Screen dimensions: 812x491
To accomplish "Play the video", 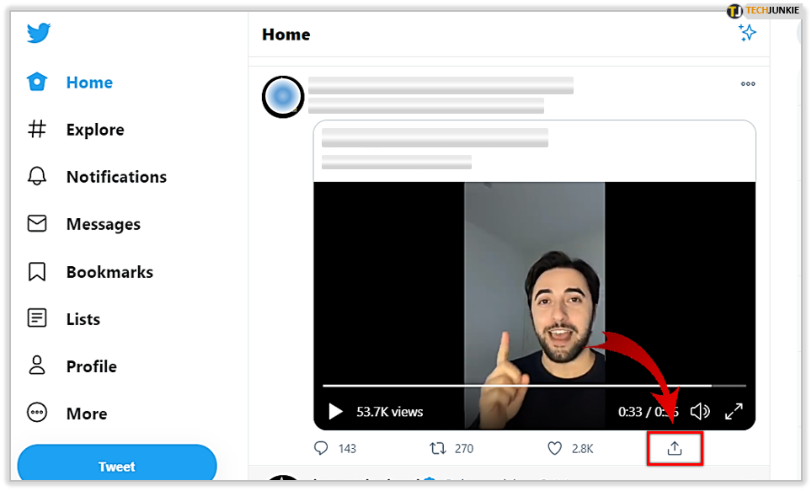I will 335,412.
